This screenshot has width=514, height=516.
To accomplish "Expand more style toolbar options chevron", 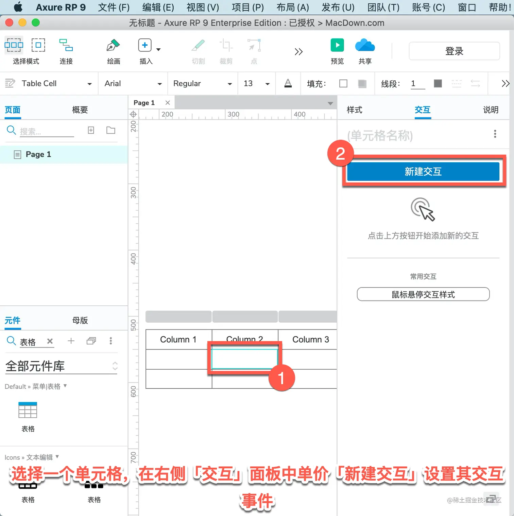I will click(x=506, y=83).
